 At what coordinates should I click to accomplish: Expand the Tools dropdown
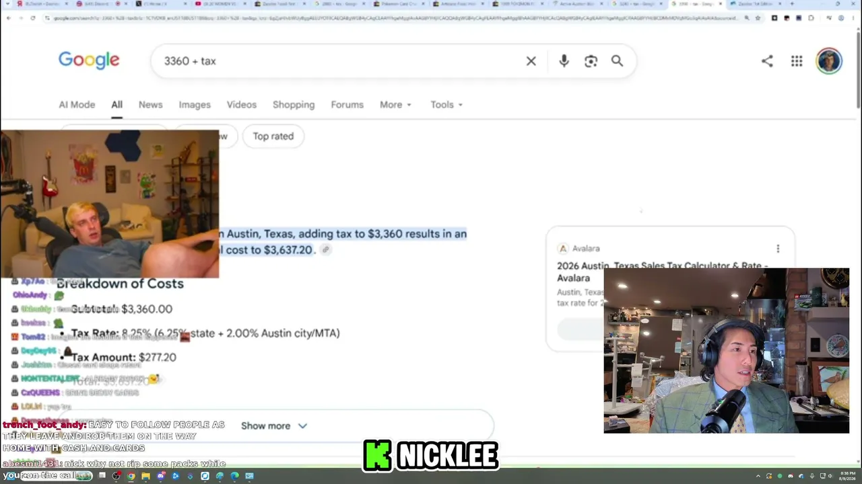[446, 105]
